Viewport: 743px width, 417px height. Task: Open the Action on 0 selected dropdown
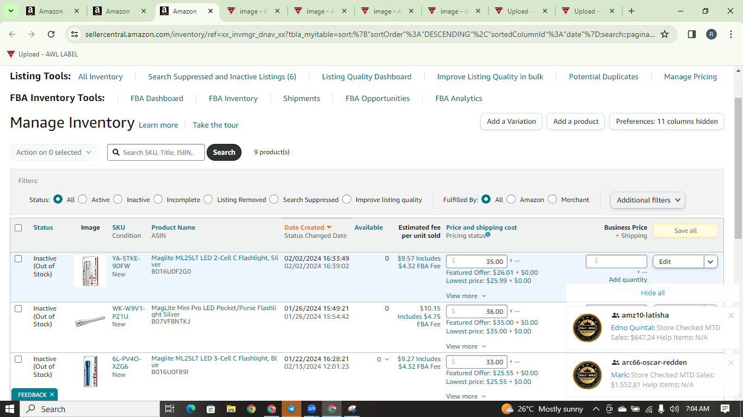(53, 153)
